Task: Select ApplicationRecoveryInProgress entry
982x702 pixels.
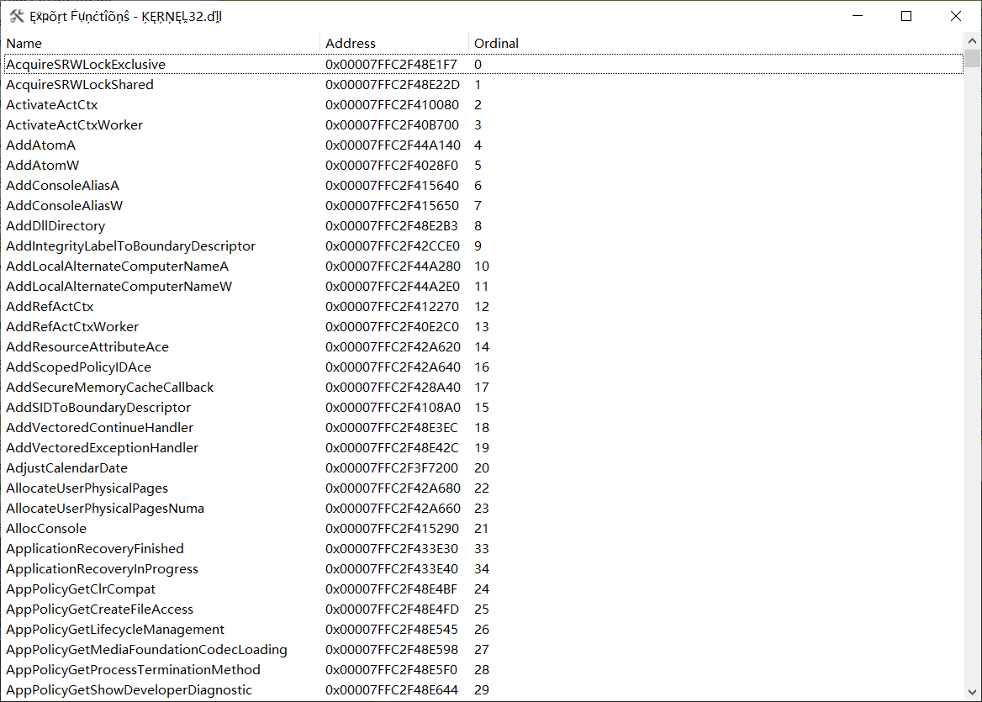Action: click(483, 568)
